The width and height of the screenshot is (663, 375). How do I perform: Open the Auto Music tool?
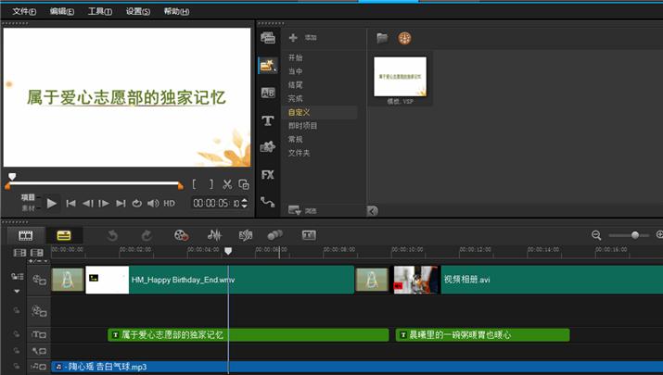coord(246,235)
